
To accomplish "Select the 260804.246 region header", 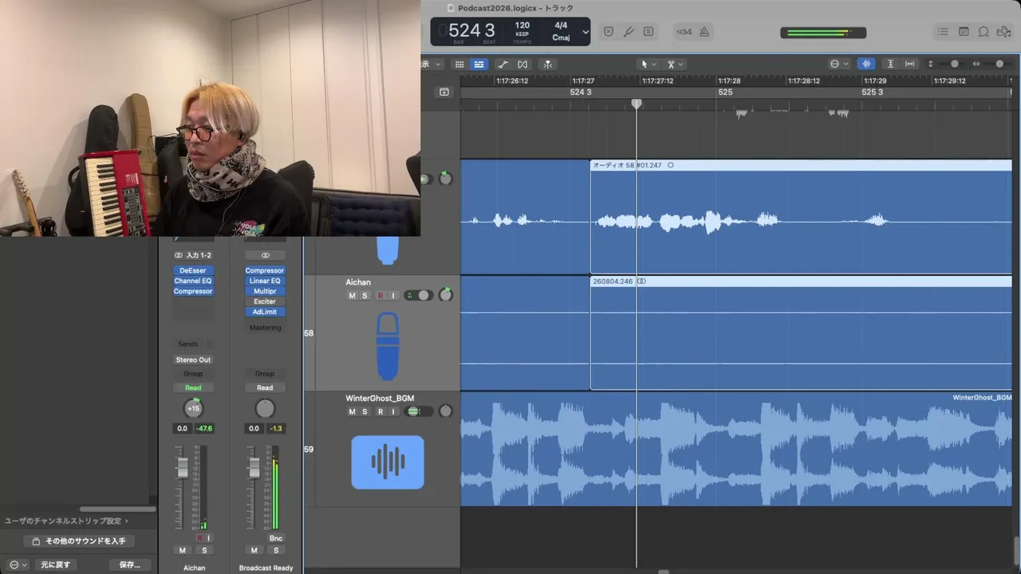I will point(801,281).
